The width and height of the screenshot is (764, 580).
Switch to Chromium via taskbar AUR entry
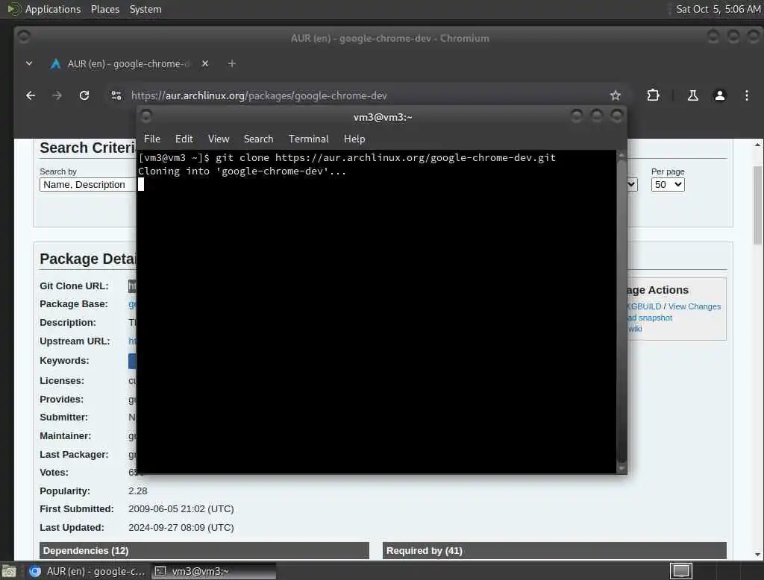pyautogui.click(x=87, y=571)
